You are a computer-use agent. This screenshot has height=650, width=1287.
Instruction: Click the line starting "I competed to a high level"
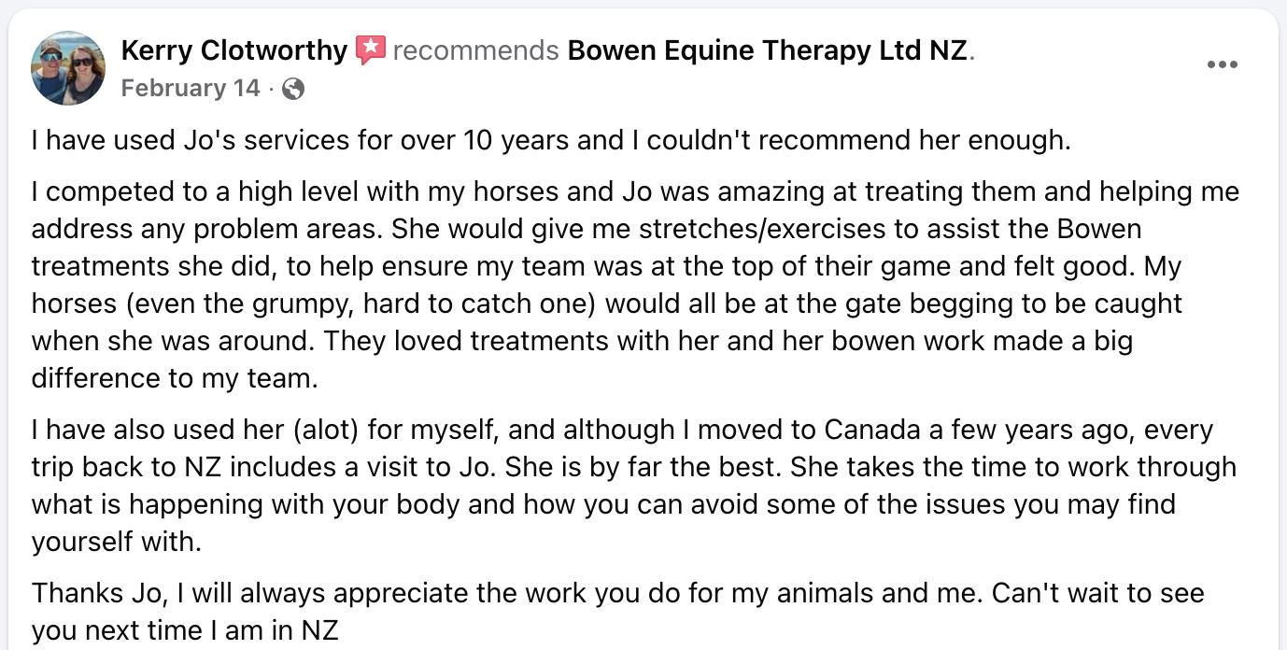[635, 191]
